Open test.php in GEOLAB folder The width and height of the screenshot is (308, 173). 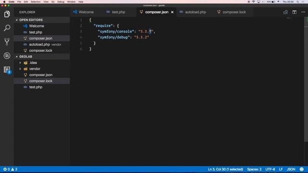coord(42,87)
